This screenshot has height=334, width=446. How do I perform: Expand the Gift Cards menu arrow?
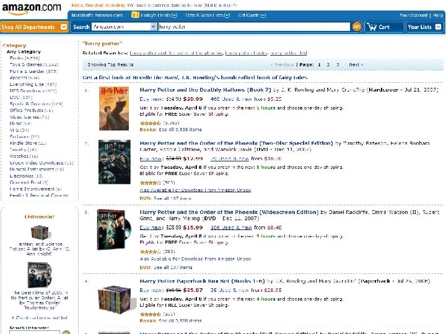coord(263,15)
